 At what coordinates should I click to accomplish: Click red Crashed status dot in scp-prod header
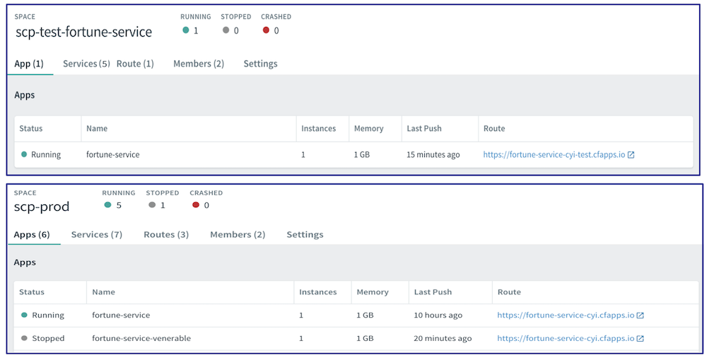tap(196, 205)
